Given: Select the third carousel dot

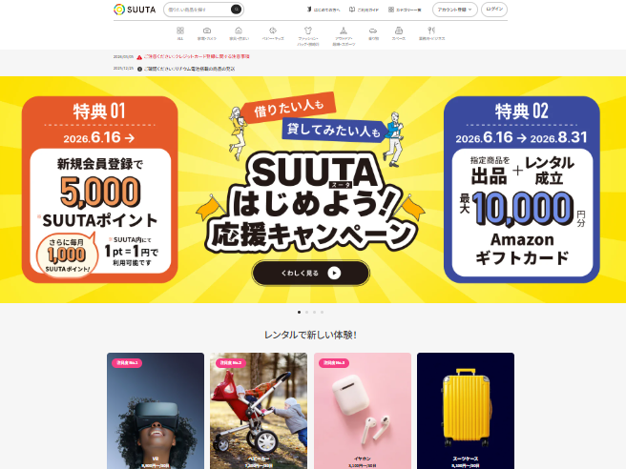Looking at the screenshot, I should coord(314,313).
